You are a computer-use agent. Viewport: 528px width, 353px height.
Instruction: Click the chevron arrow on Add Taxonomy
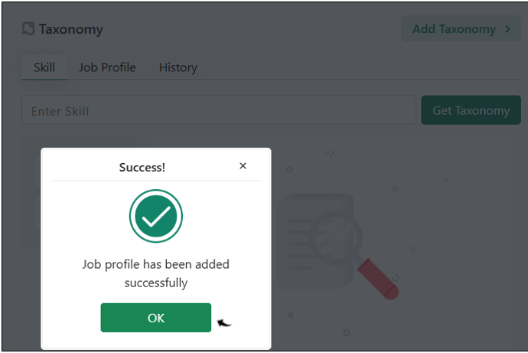pos(507,29)
